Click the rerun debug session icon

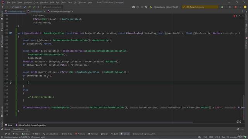[222, 7]
